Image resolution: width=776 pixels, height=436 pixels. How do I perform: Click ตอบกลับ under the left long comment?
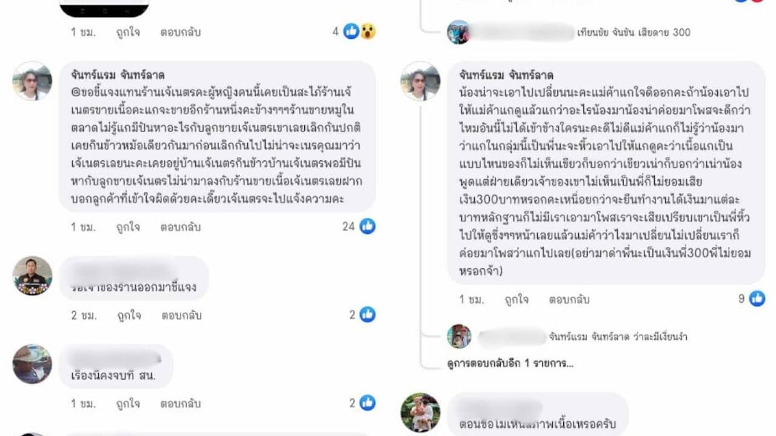181,227
